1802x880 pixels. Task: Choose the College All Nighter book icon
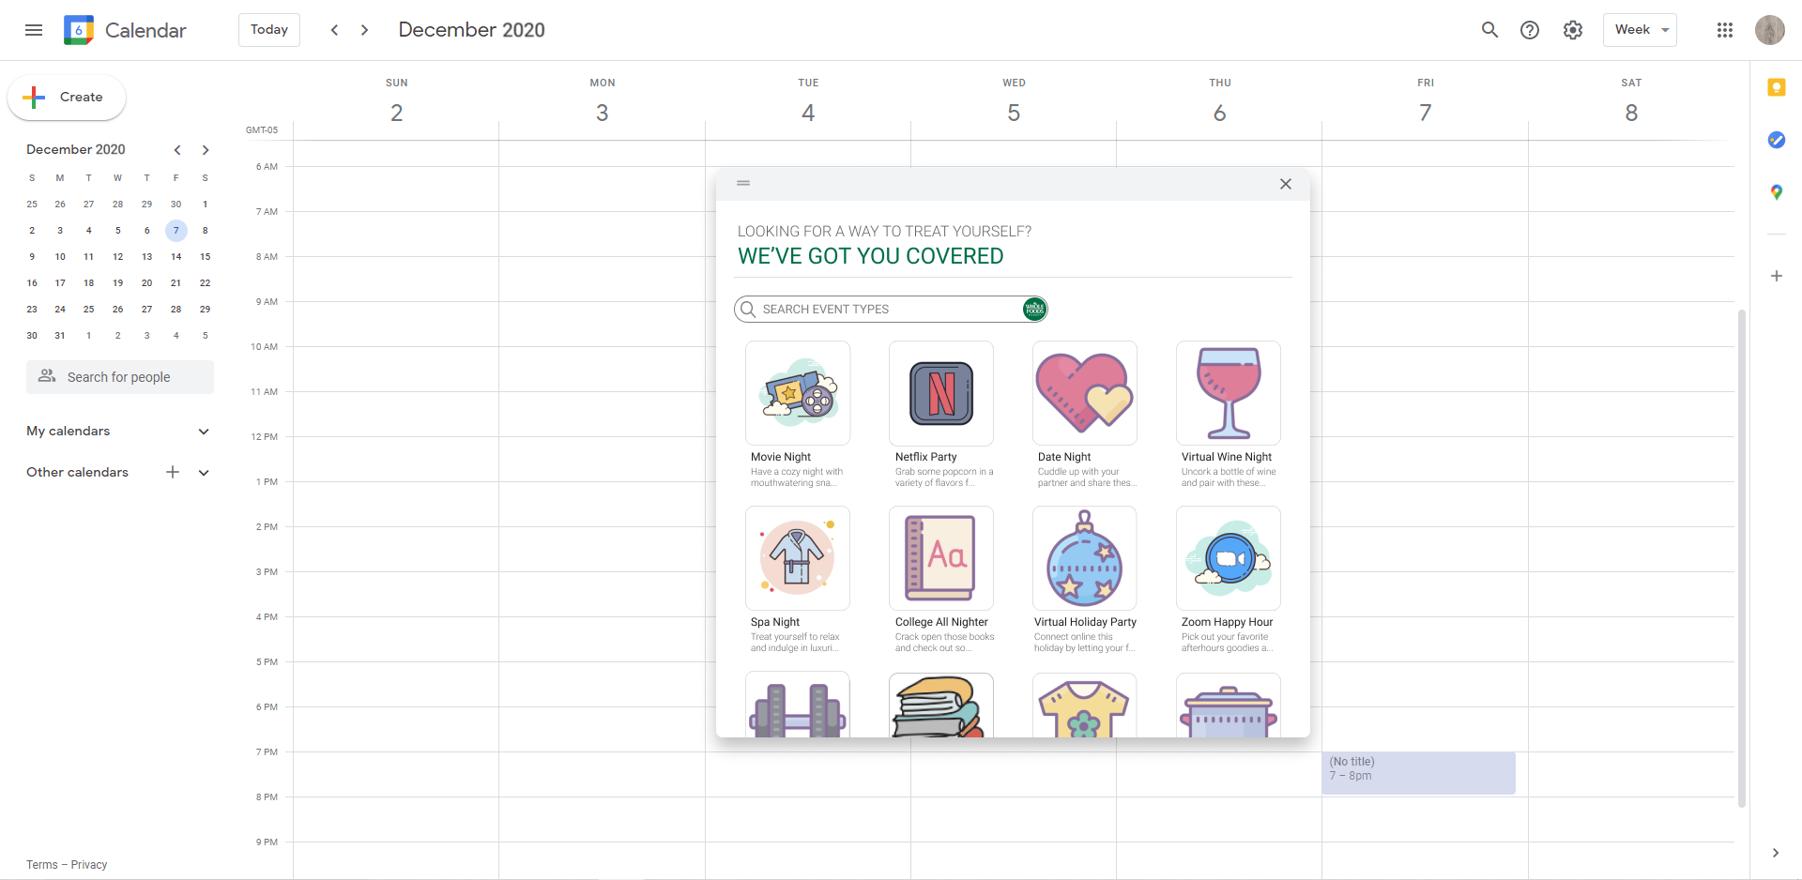pos(941,558)
